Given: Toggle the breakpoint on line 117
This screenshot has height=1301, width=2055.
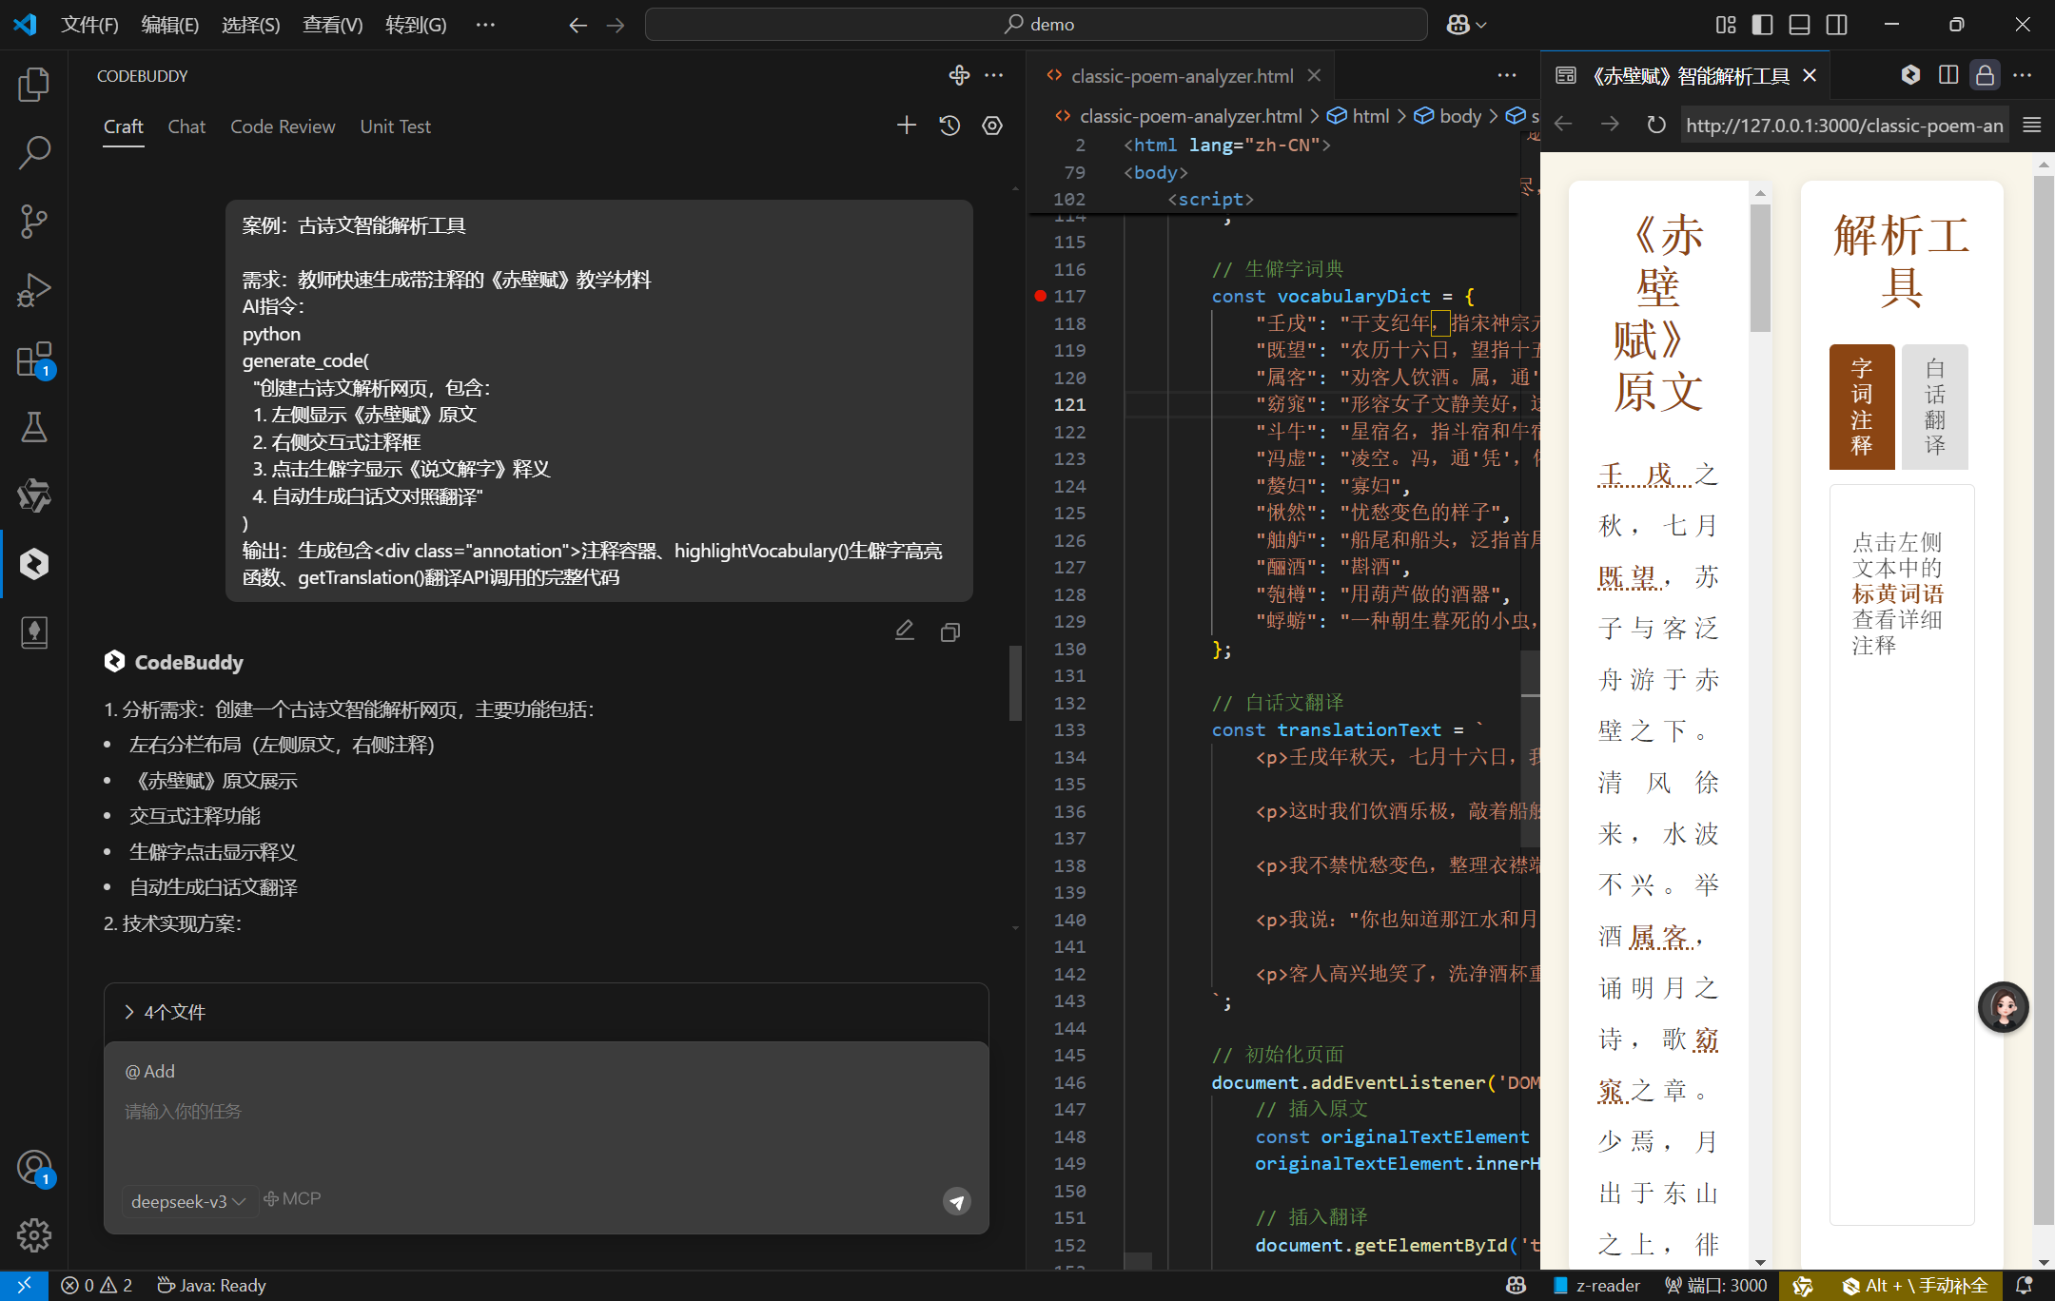Looking at the screenshot, I should tap(1041, 296).
